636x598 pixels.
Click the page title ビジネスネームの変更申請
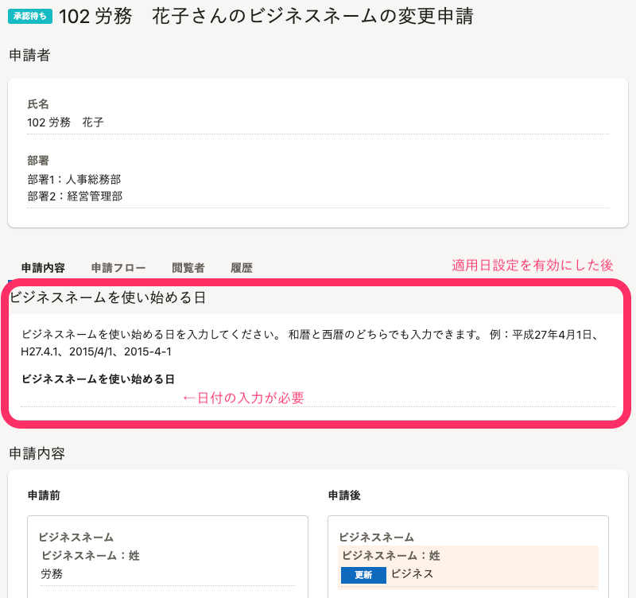pos(266,16)
